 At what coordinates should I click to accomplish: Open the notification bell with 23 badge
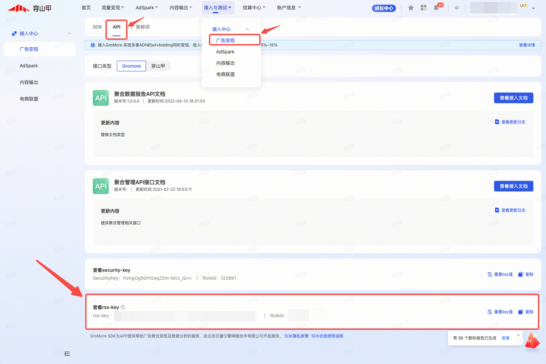pyautogui.click(x=436, y=8)
